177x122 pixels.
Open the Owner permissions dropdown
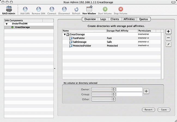point(103,90)
